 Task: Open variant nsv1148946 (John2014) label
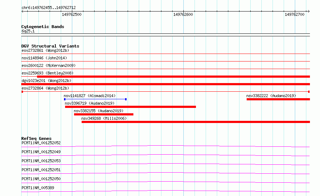tap(44, 58)
